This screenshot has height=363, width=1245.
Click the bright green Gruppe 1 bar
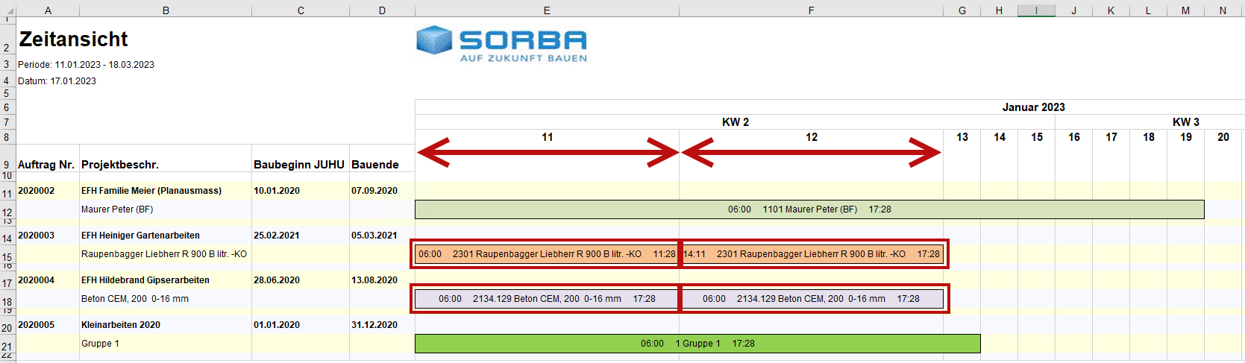tap(697, 344)
